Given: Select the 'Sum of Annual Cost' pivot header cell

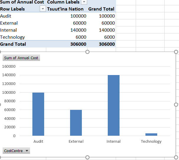Looking at the screenshot, I should tap(23, 2).
